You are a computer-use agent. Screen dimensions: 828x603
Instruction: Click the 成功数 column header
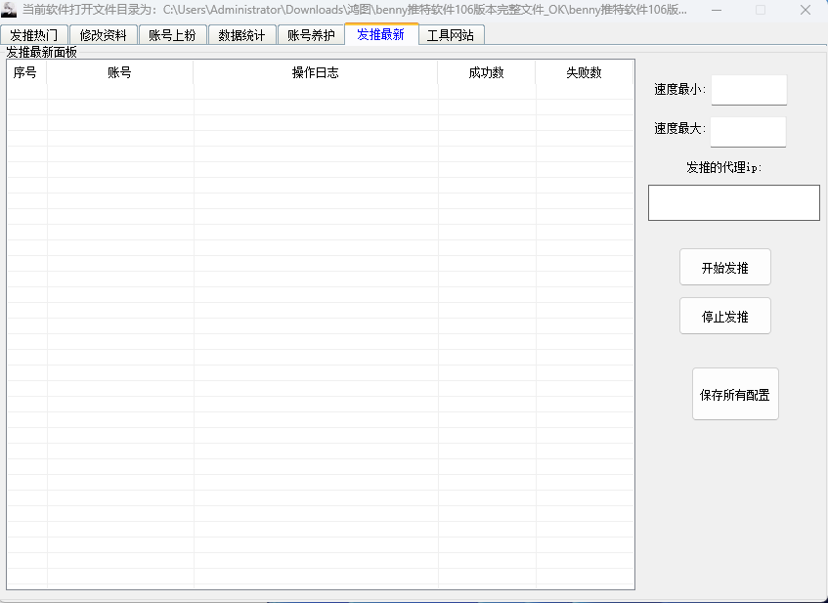point(487,72)
